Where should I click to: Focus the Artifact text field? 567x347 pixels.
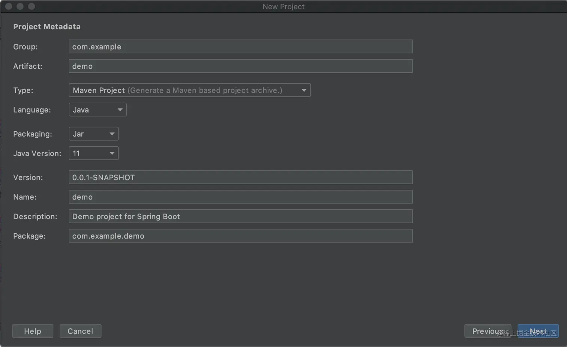[x=240, y=66]
